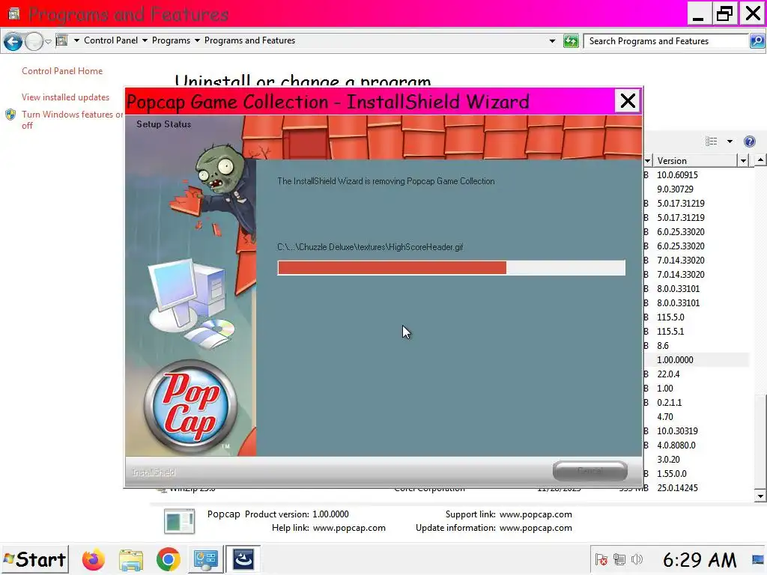Image resolution: width=767 pixels, height=575 pixels.
Task: Select version 3.0.20 entry
Action: (x=668, y=459)
